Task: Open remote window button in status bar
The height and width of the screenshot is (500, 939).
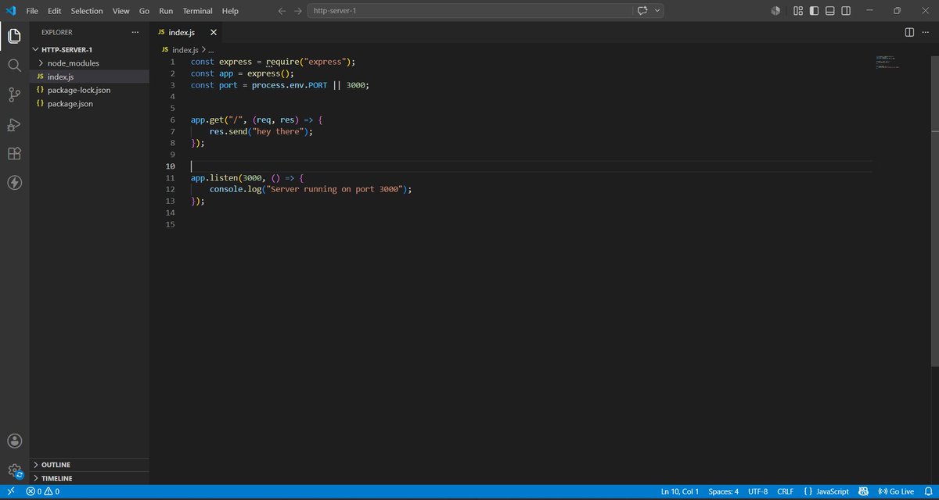Action: point(11,491)
